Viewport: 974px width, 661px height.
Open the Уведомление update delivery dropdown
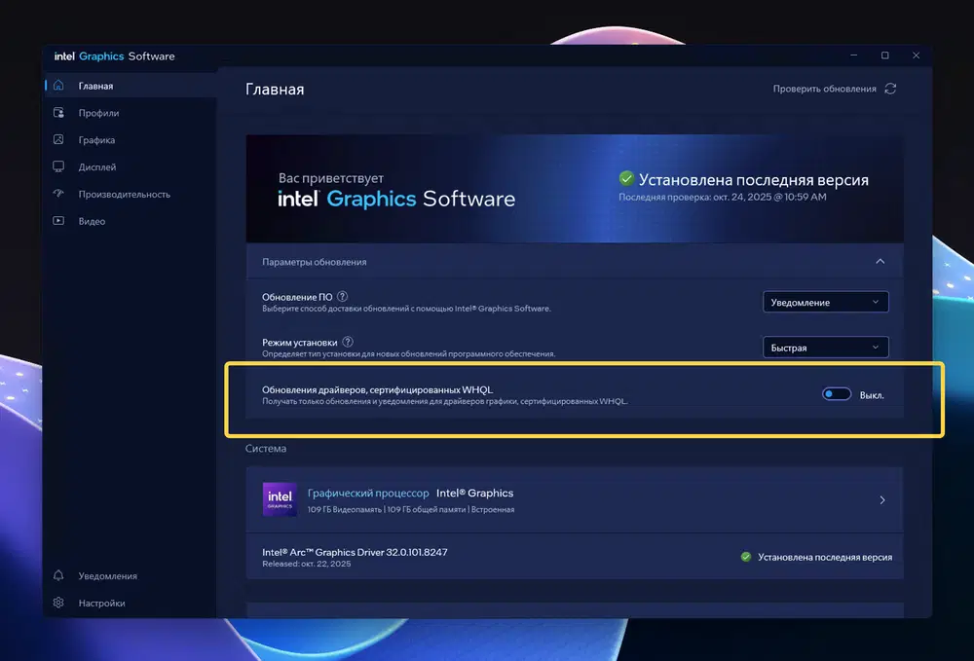(826, 302)
